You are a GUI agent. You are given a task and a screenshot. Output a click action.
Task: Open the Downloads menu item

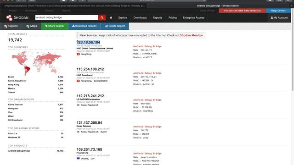pos(140,17)
